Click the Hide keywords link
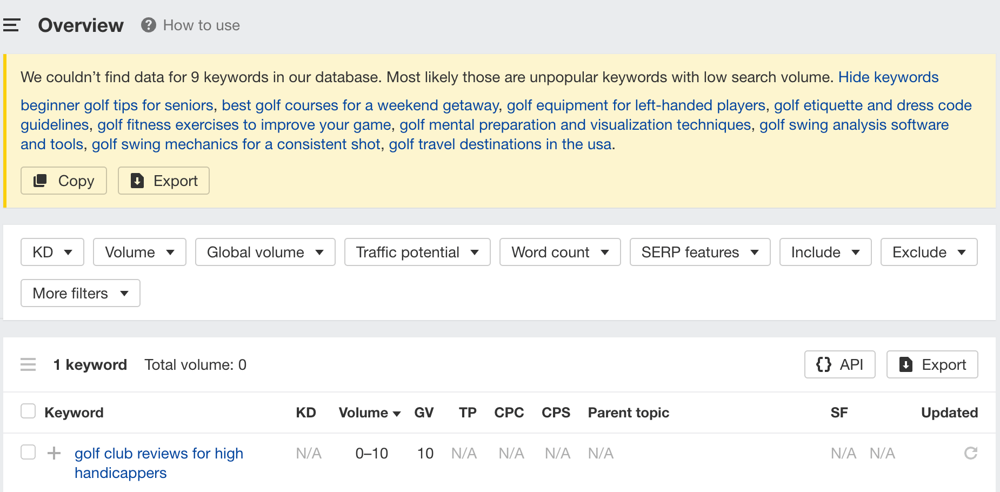1000x492 pixels. click(888, 77)
